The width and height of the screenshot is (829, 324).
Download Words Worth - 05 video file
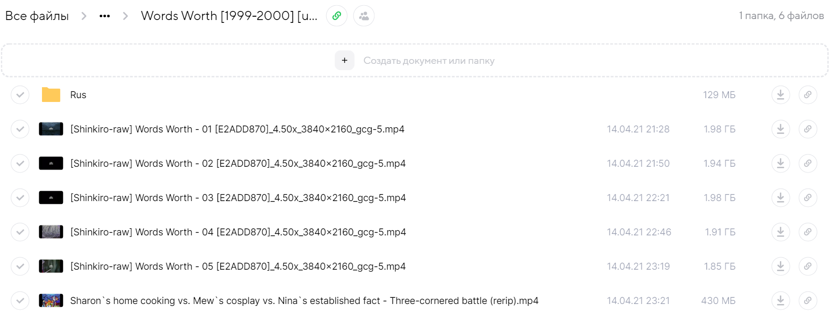tap(780, 266)
